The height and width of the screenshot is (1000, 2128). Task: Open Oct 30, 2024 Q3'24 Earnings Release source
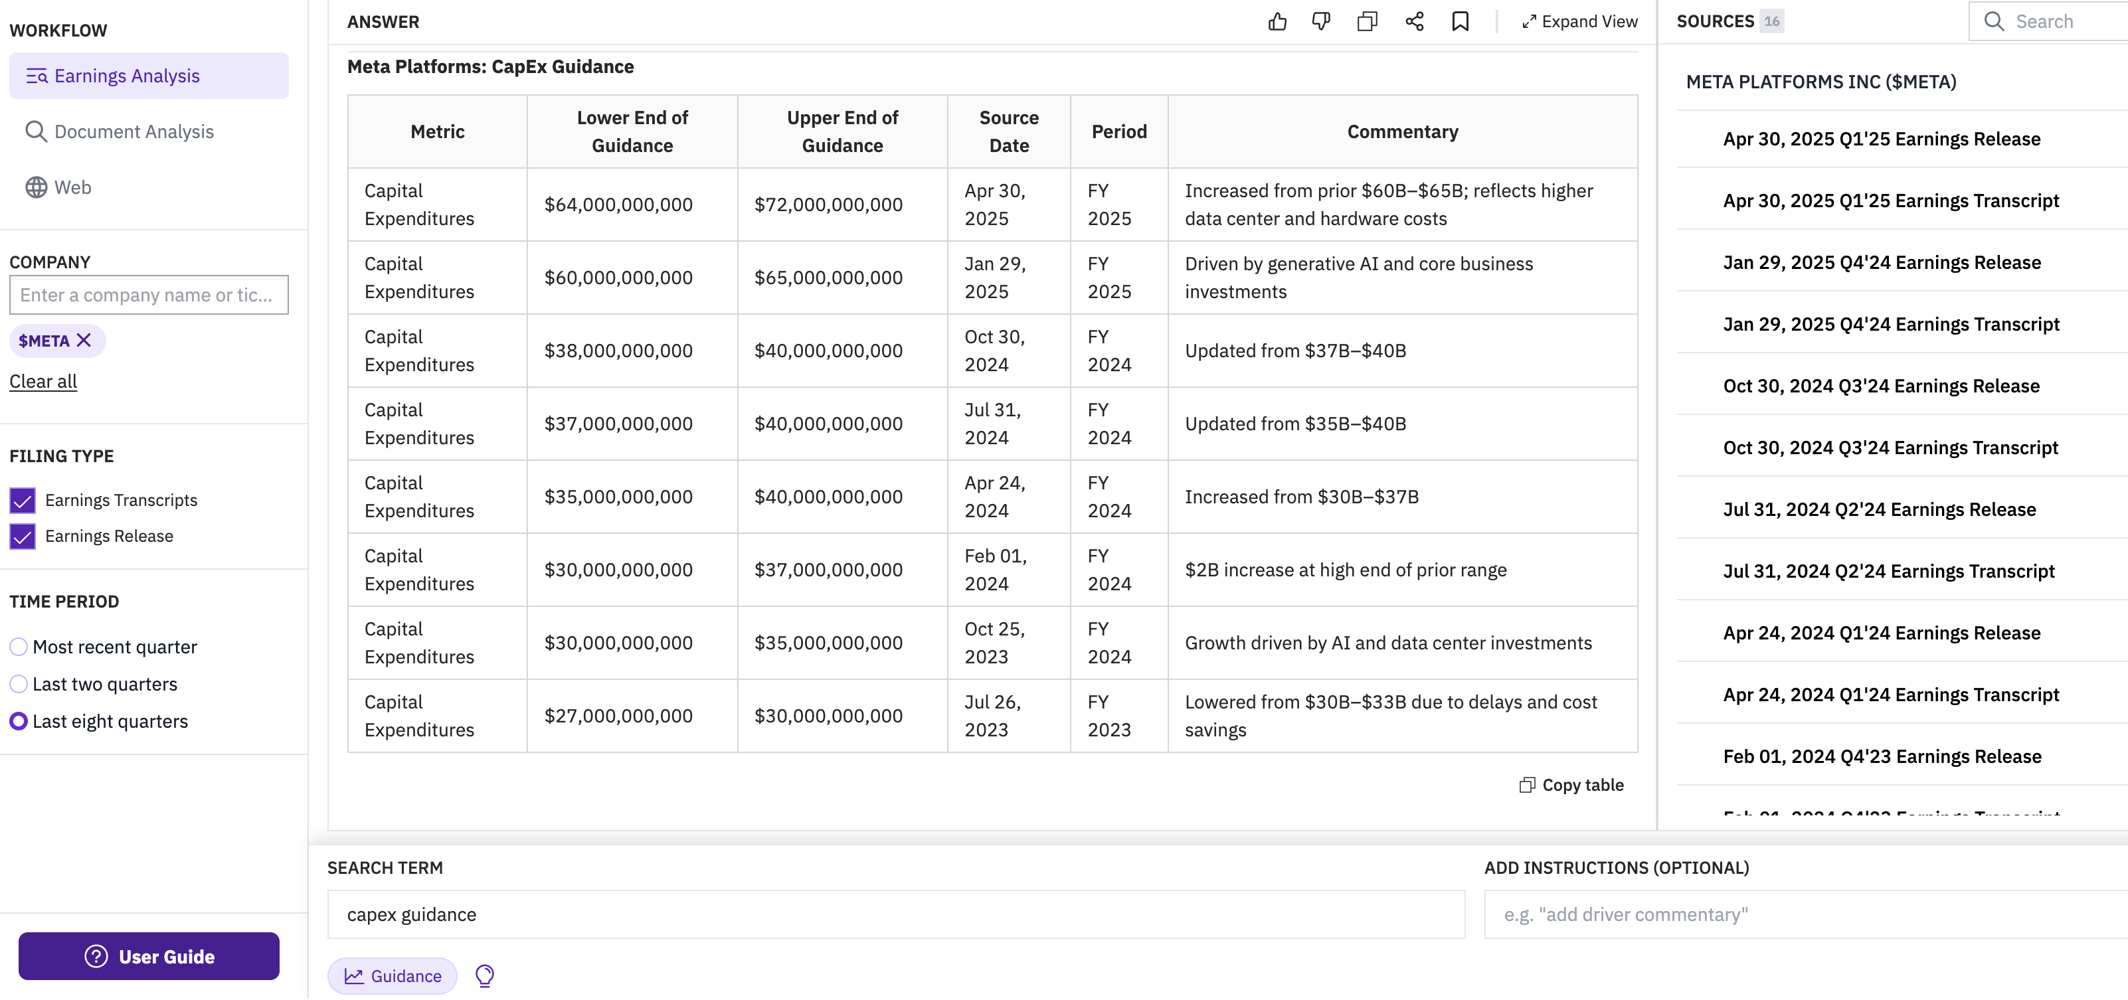pos(1881,386)
